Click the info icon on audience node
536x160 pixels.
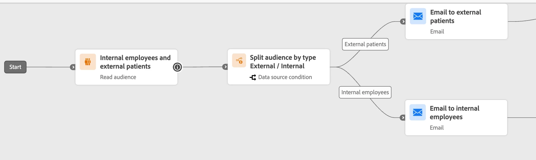tap(177, 67)
